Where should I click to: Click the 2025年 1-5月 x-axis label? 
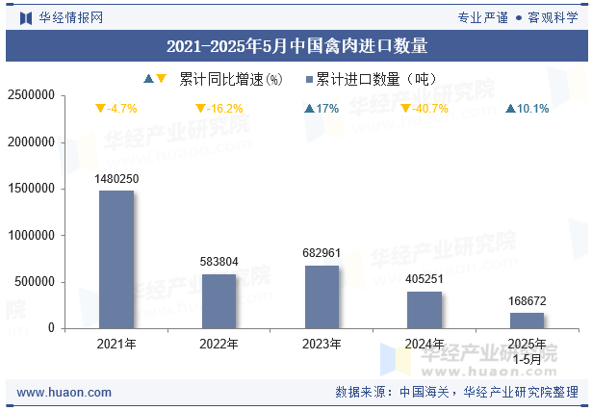[x=528, y=351]
